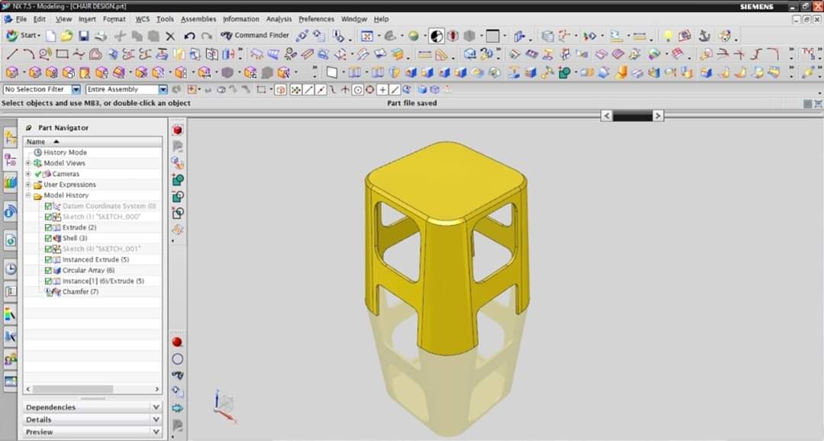Viewport: 824px width, 441px height.
Task: Select the Arc curve tool
Action: (x=28, y=53)
